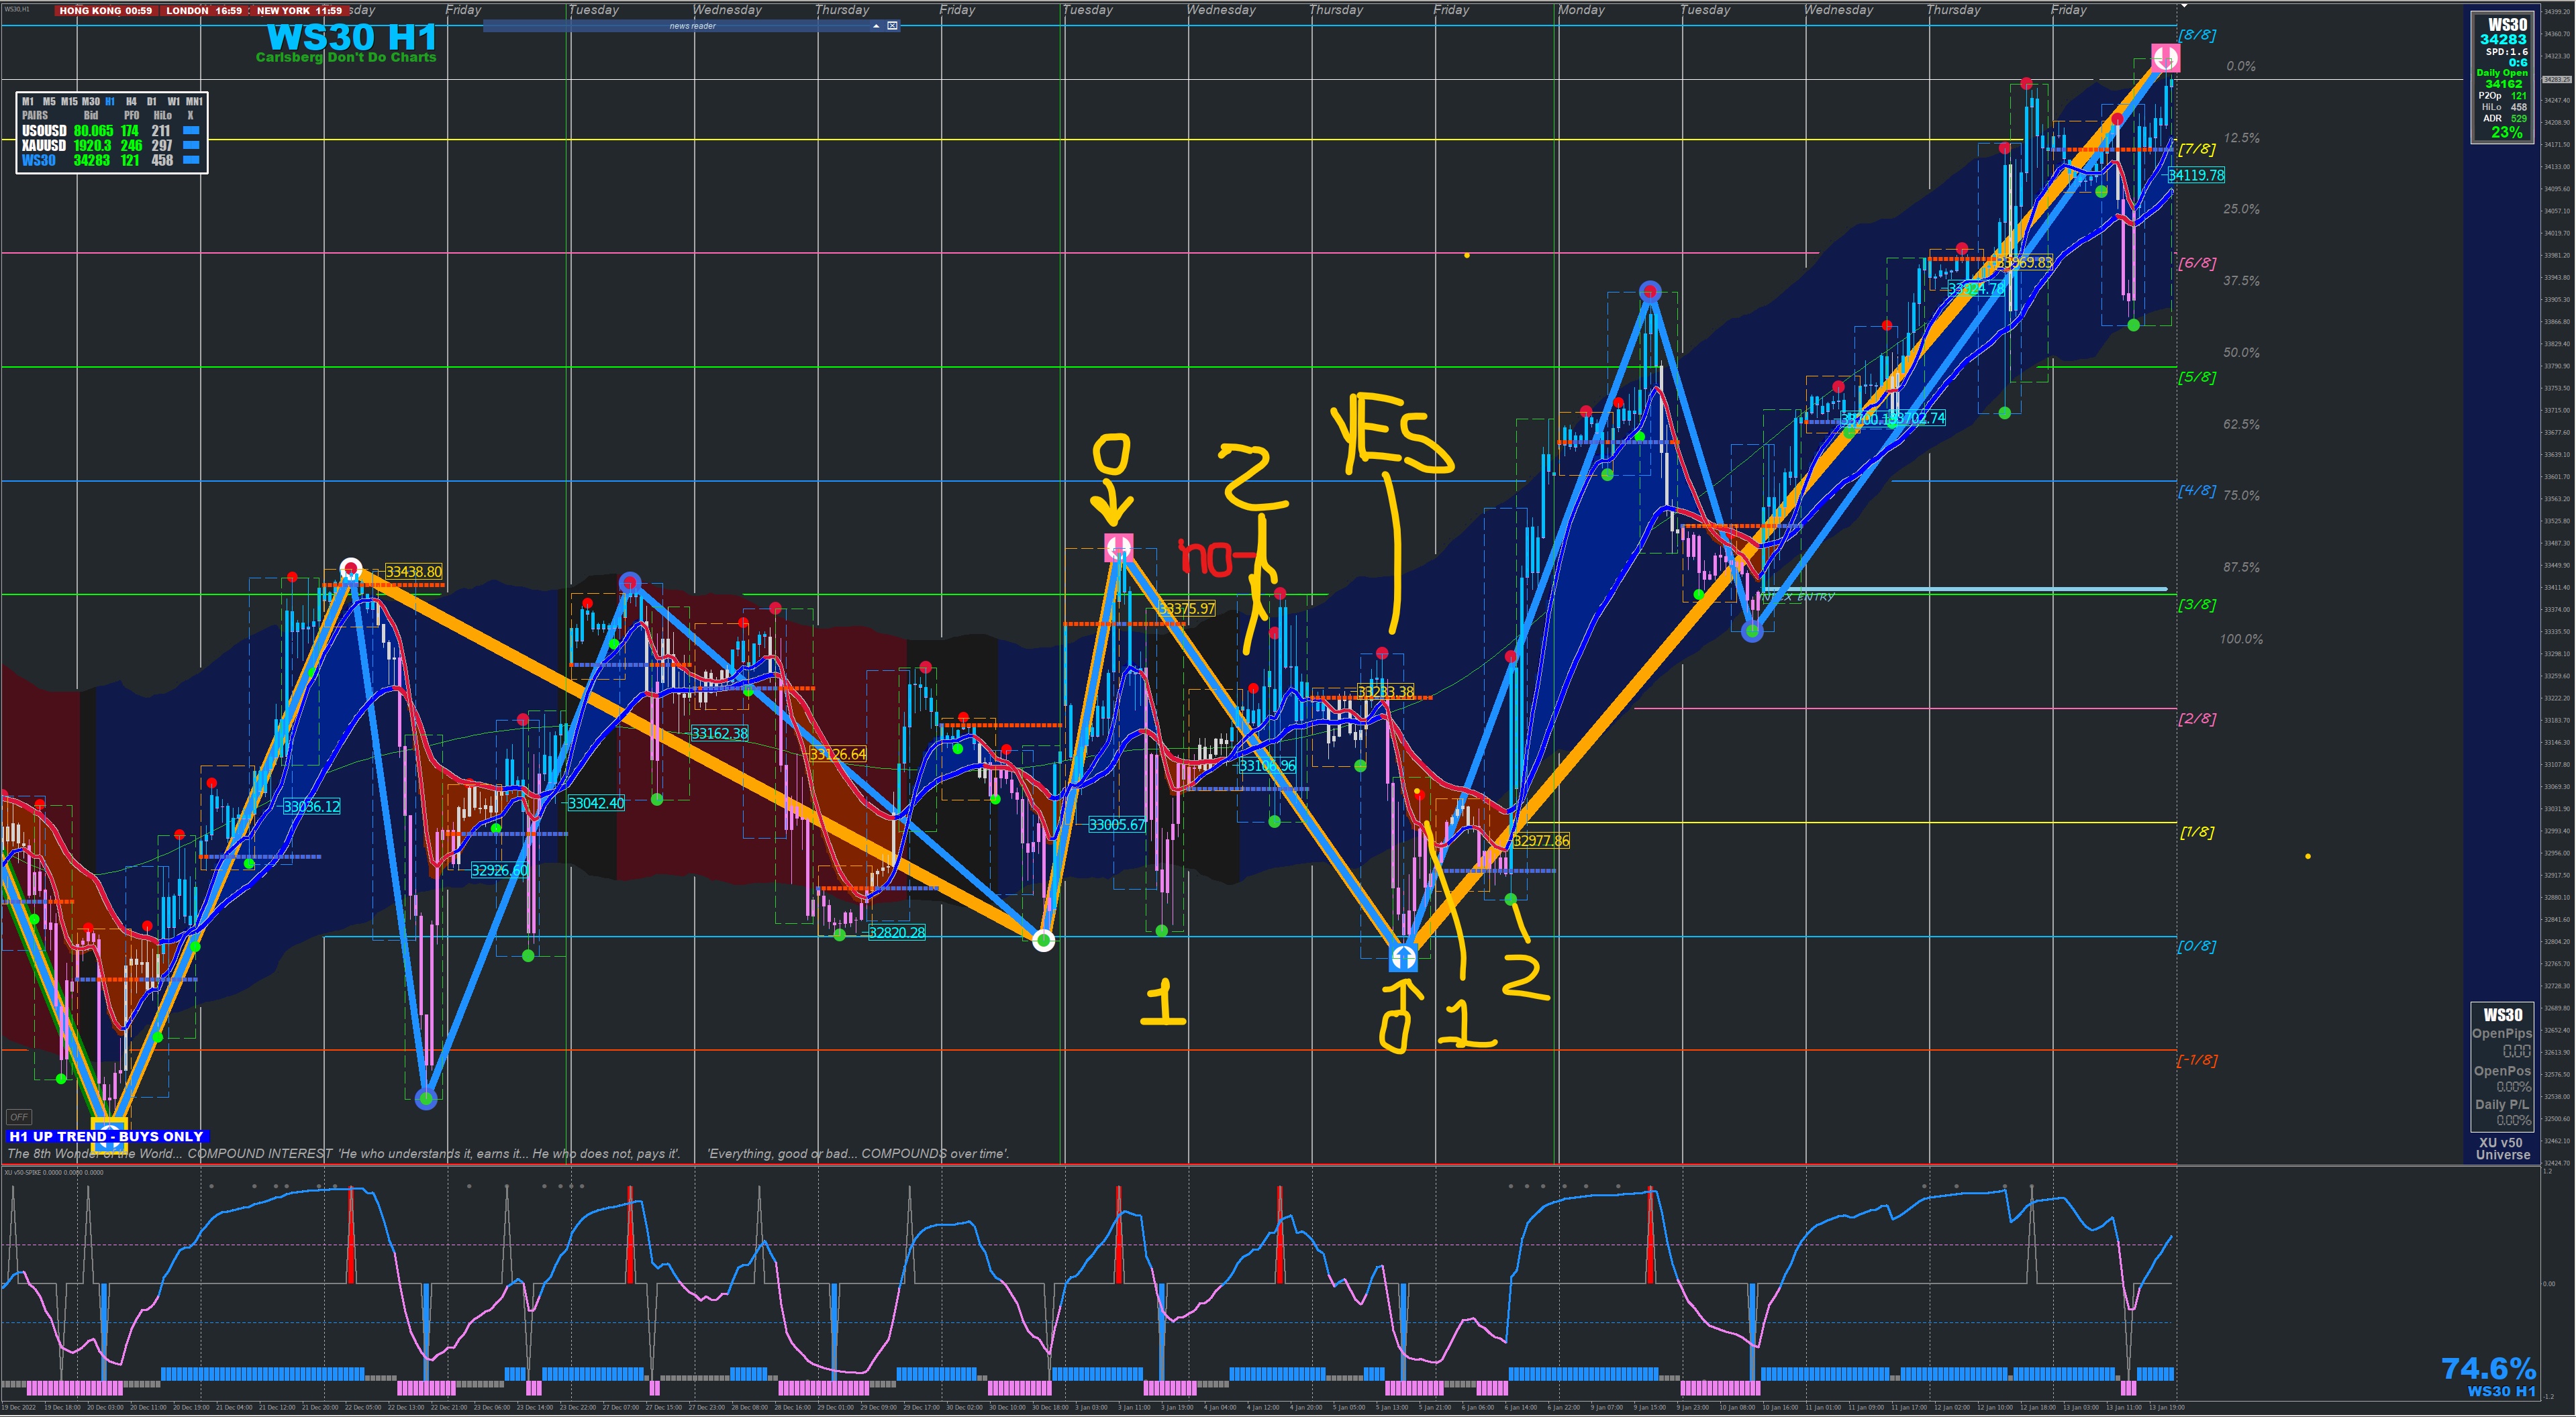Click the blue up-arrow signal near 0/8 level
Image resolution: width=2576 pixels, height=1417 pixels.
[1403, 958]
